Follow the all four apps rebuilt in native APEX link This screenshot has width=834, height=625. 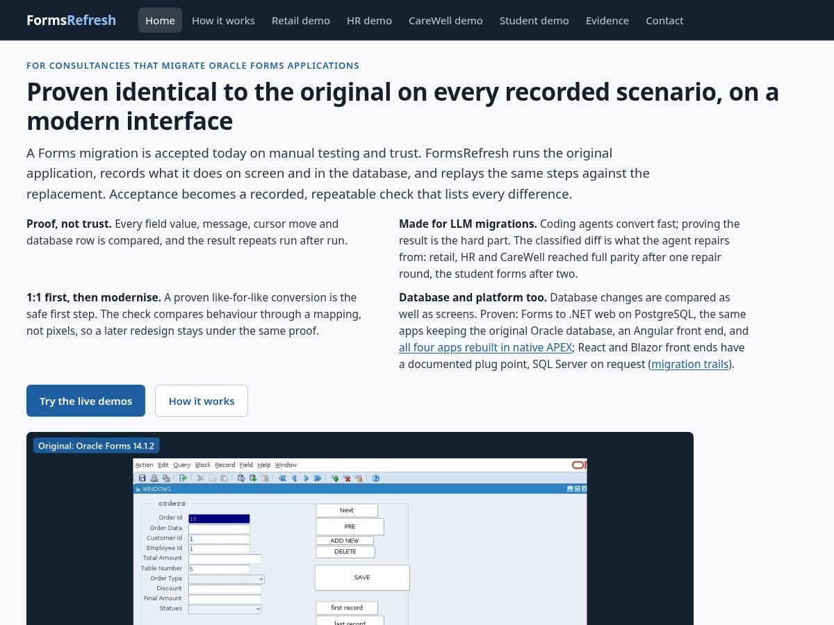pyautogui.click(x=485, y=347)
